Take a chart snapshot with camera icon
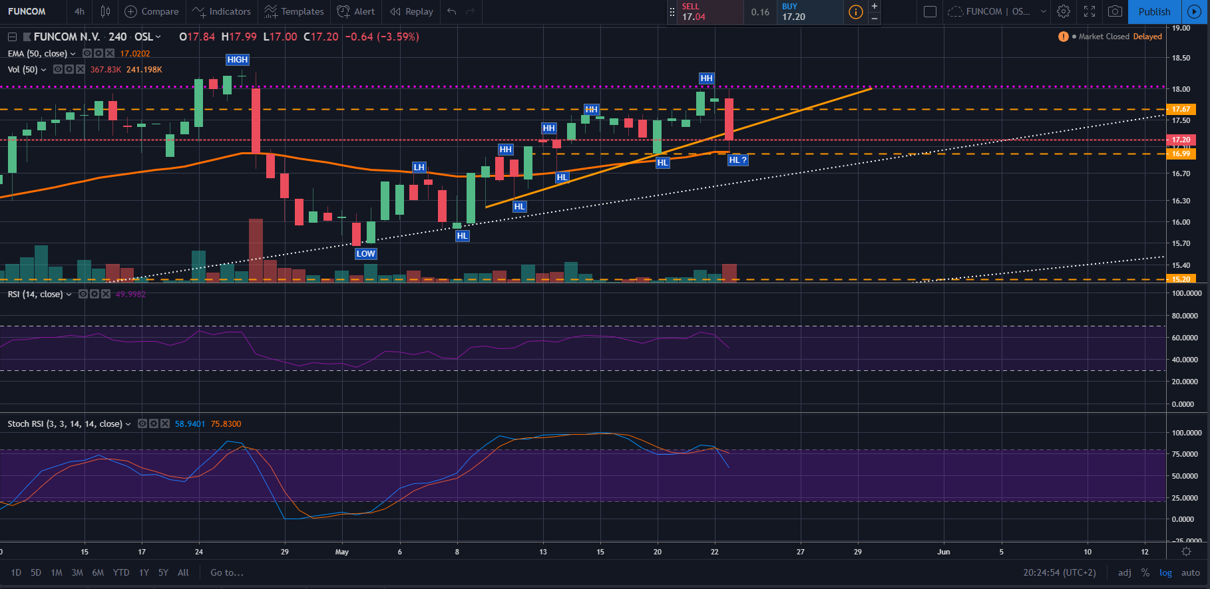Screen dimensions: 1210x589 point(1115,11)
